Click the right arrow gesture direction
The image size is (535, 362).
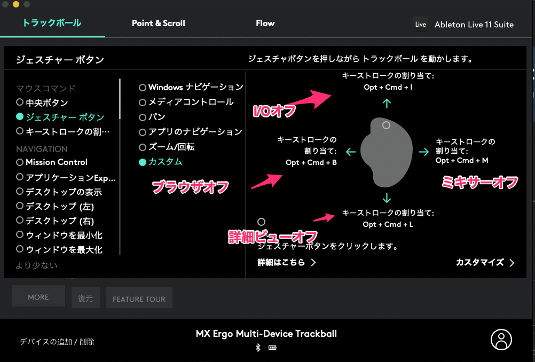click(x=423, y=152)
